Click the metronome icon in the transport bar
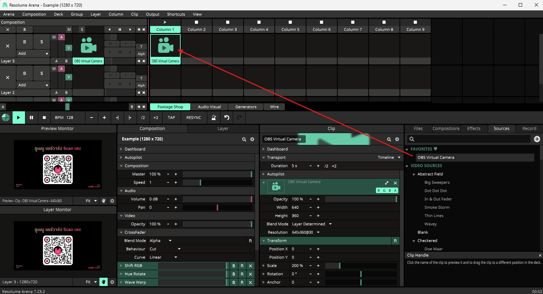The height and width of the screenshot is (294, 543). coord(214,118)
